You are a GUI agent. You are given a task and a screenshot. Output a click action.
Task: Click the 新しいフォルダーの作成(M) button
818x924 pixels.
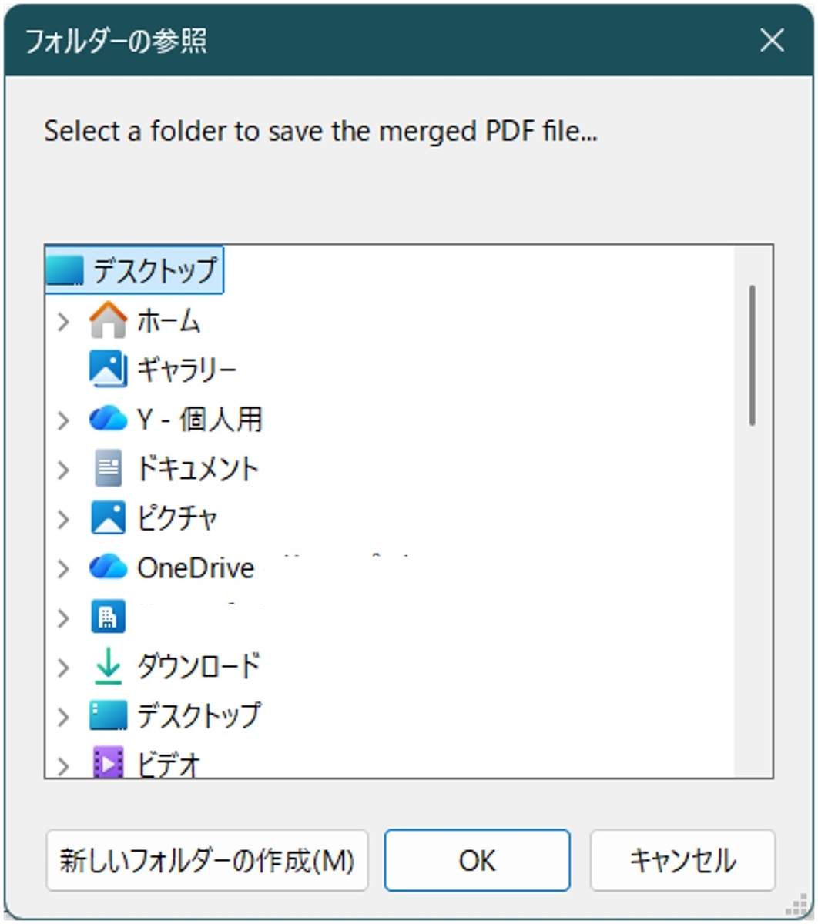[207, 860]
